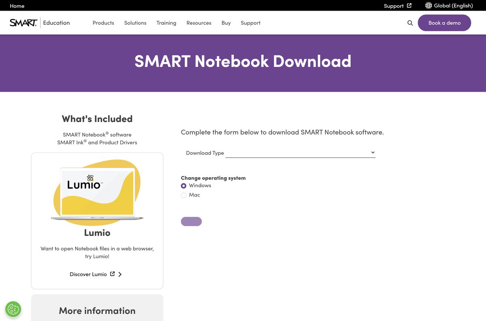Go to Home in the top bar

click(x=17, y=6)
